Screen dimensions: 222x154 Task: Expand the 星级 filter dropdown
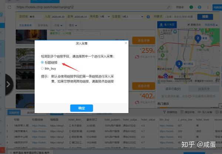coord(73,25)
